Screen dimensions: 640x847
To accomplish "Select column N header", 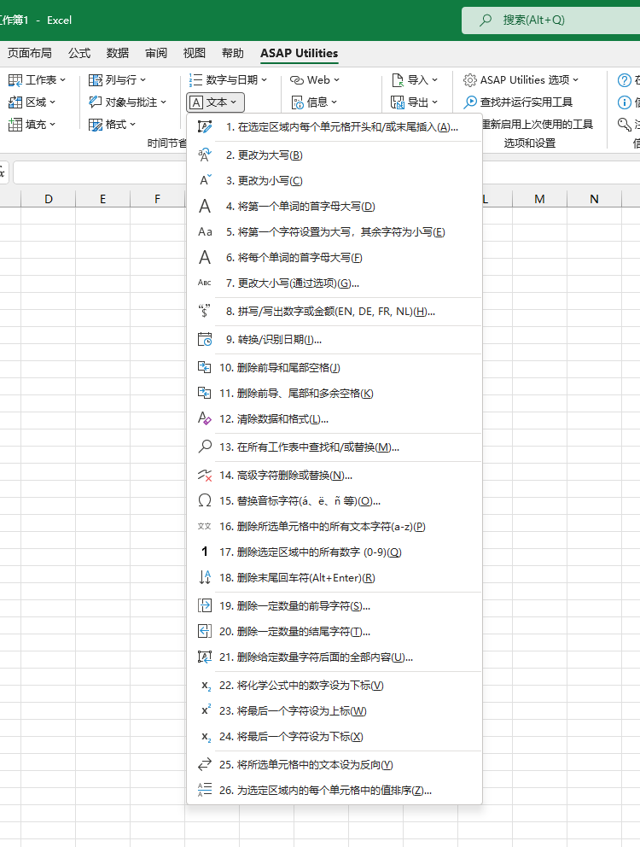I will click(594, 199).
